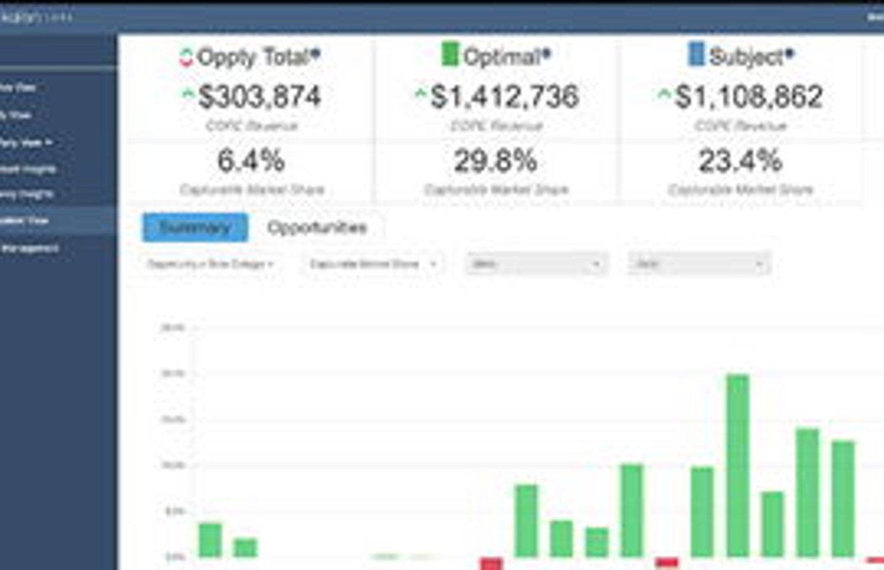
Task: Click the Opply Total heading
Action: (x=254, y=57)
